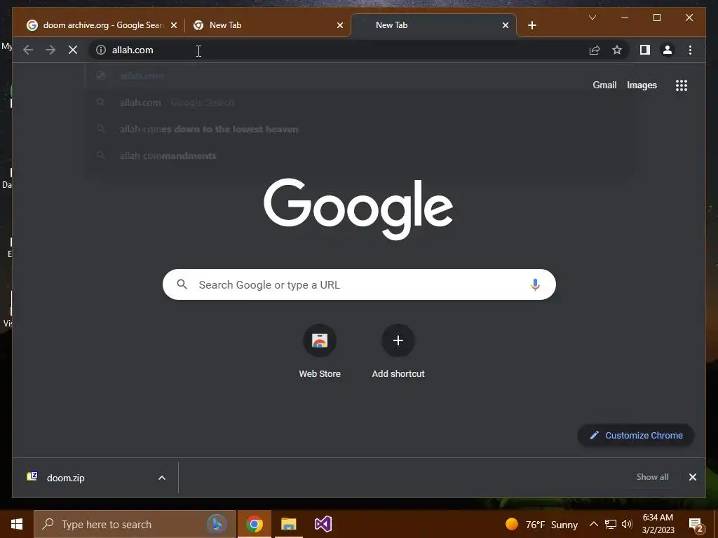
Task: Open the Web Store shortcut
Action: click(320, 352)
